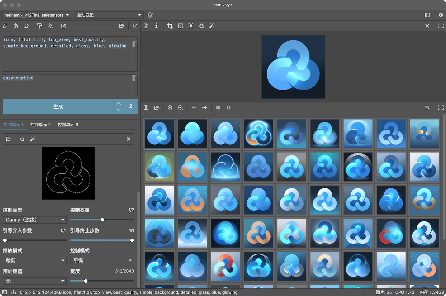This screenshot has width=446, height=296.
Task: Switch to 控制单元 2 tab
Action: (x=40, y=124)
